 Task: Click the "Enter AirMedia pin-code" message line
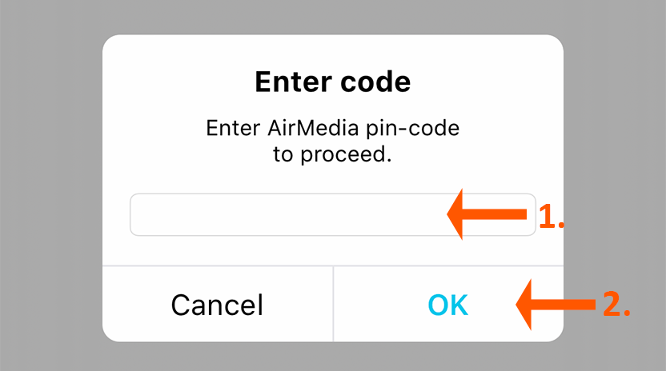[332, 128]
